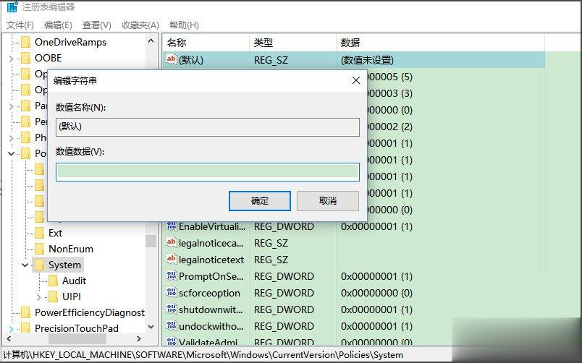
Task: Collapse the Policies tree node
Action: click(x=11, y=153)
